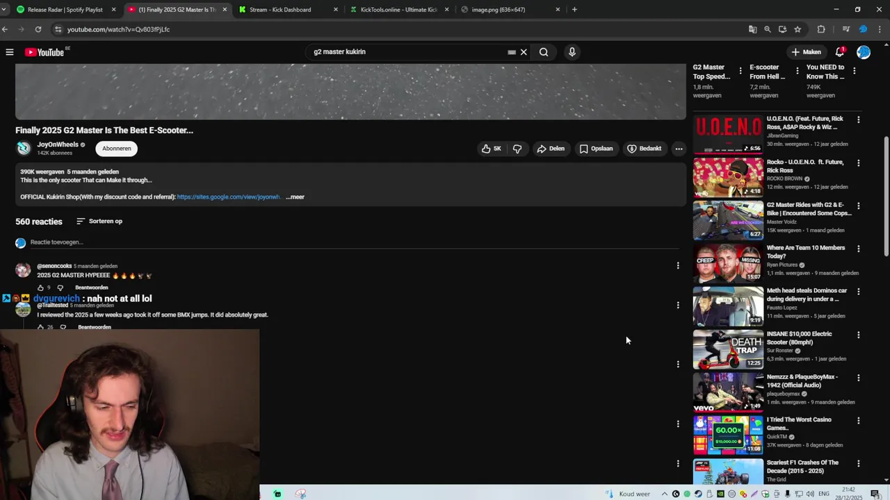Viewport: 890px width, 500px height.
Task: Open I Tried The Worst Casino Games title
Action: coord(799,424)
